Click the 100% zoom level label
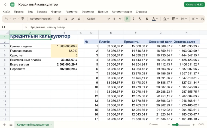 pyautogui.click(x=201, y=124)
